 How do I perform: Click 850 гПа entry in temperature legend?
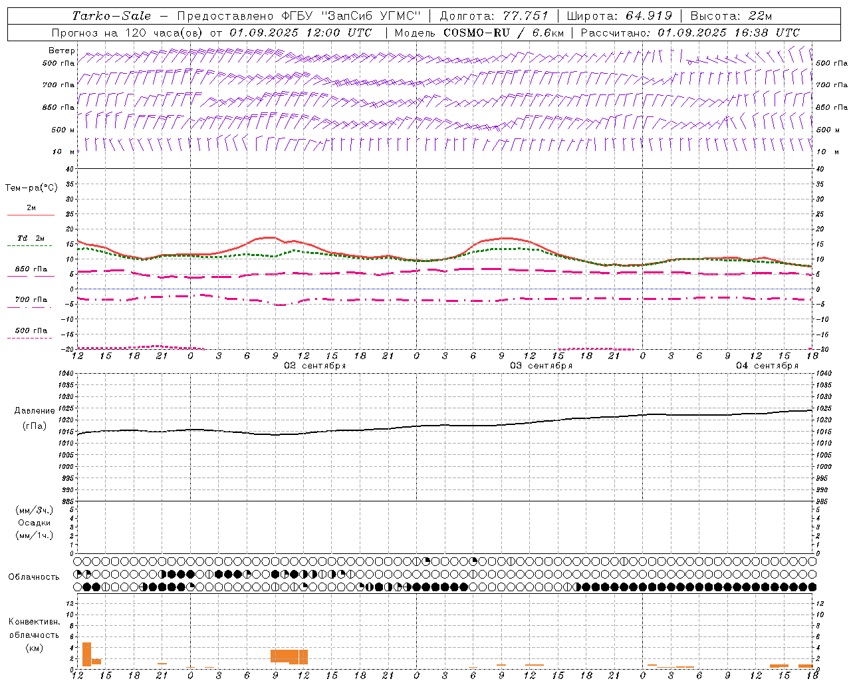pos(31,269)
